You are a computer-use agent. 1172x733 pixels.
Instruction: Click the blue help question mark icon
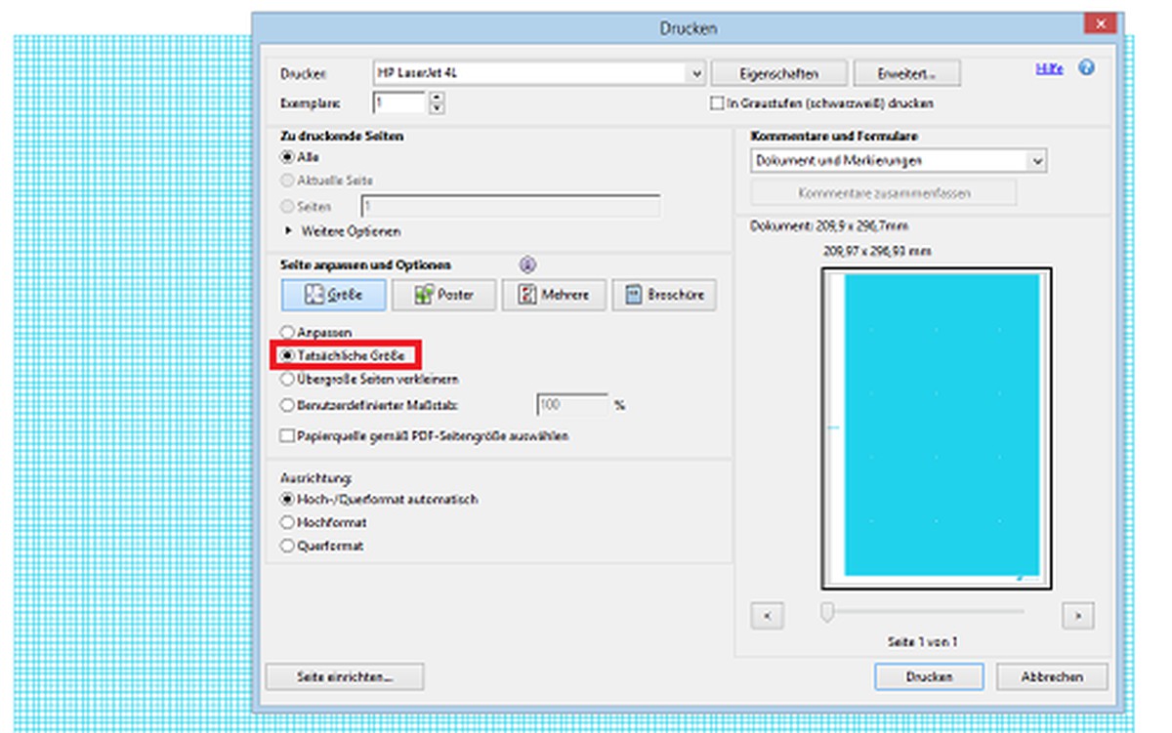coord(1086,68)
